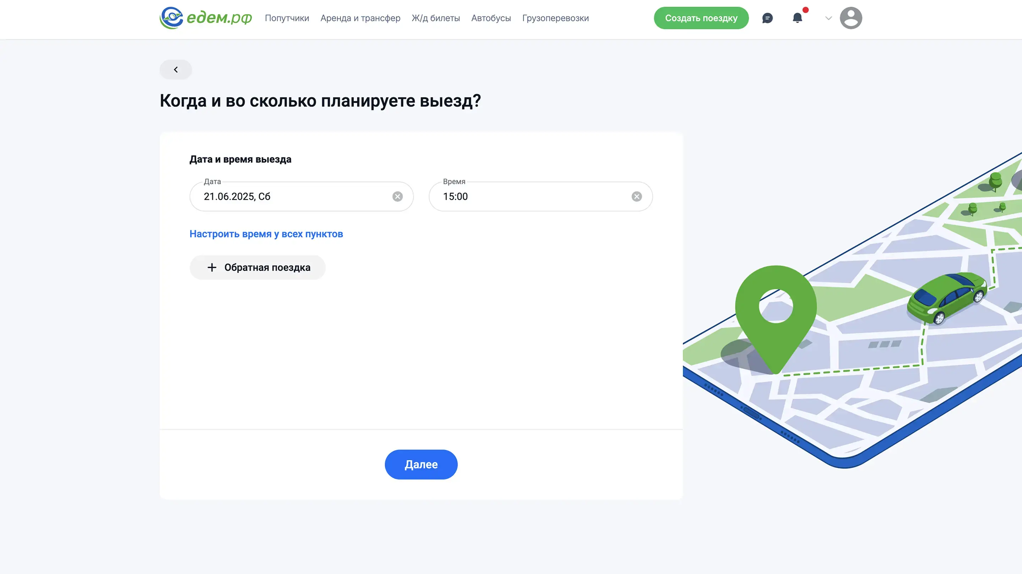Viewport: 1022px width, 574px height.
Task: Click Настроить время у всех пунктов link
Action: tap(266, 234)
